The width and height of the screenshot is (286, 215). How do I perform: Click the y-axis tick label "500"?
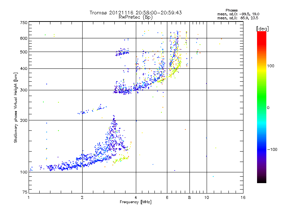pos(24,52)
